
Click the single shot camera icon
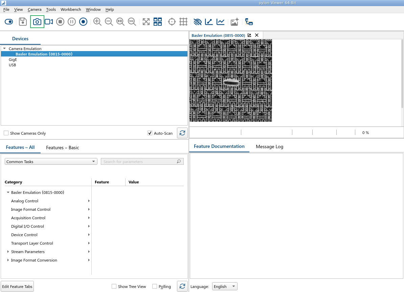click(x=37, y=22)
